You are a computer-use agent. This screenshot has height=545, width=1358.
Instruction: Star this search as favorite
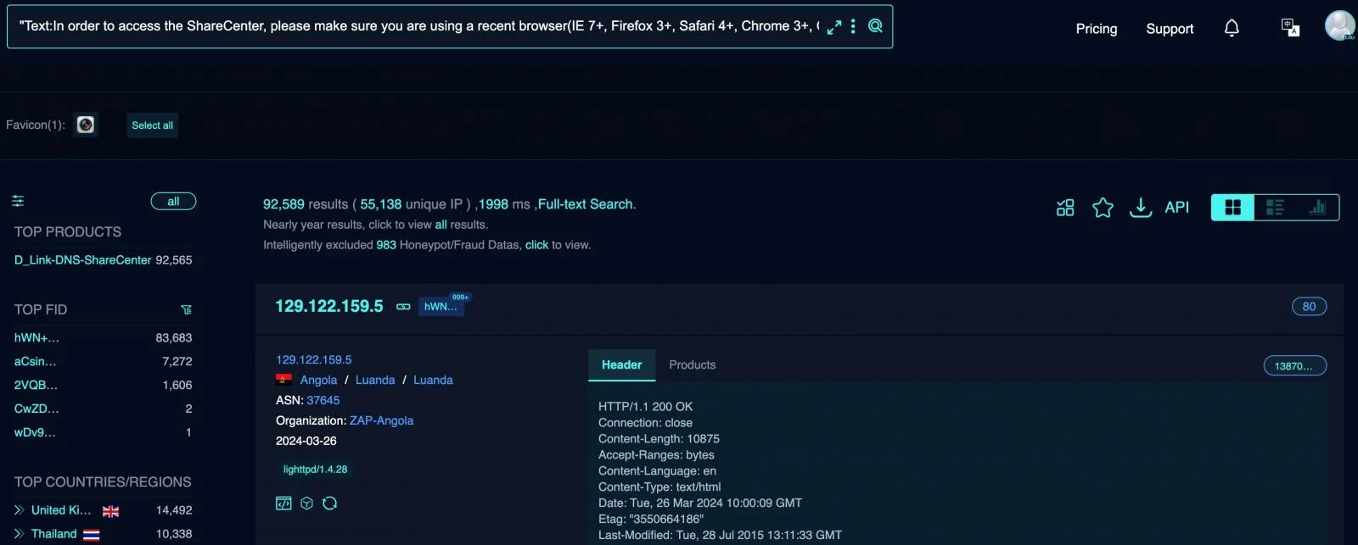tap(1103, 208)
